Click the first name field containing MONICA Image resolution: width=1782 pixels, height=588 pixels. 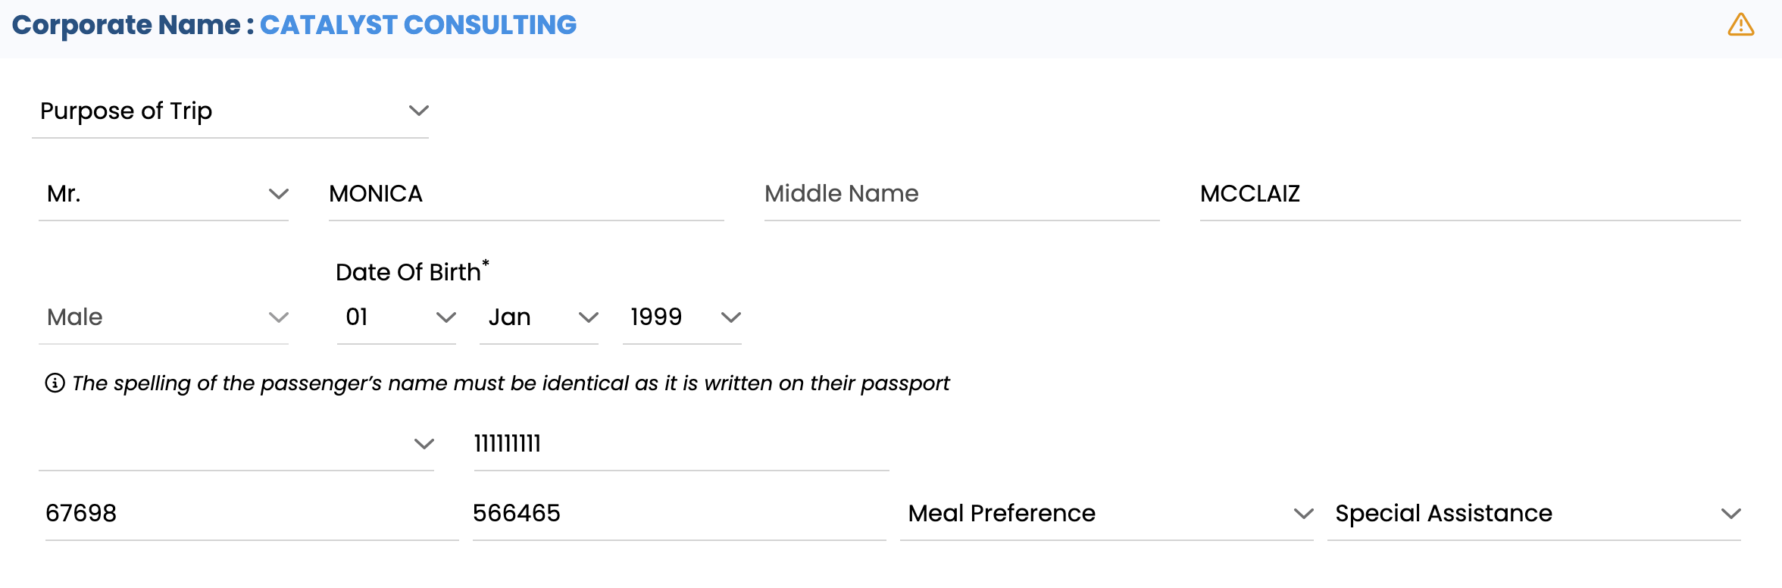[526, 194]
